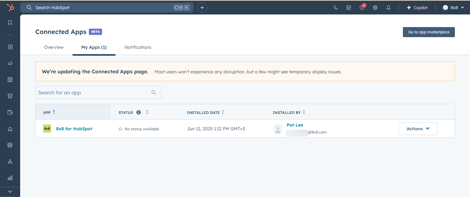
Task: Sort by INSTALLED DATE column header
Action: click(x=206, y=112)
